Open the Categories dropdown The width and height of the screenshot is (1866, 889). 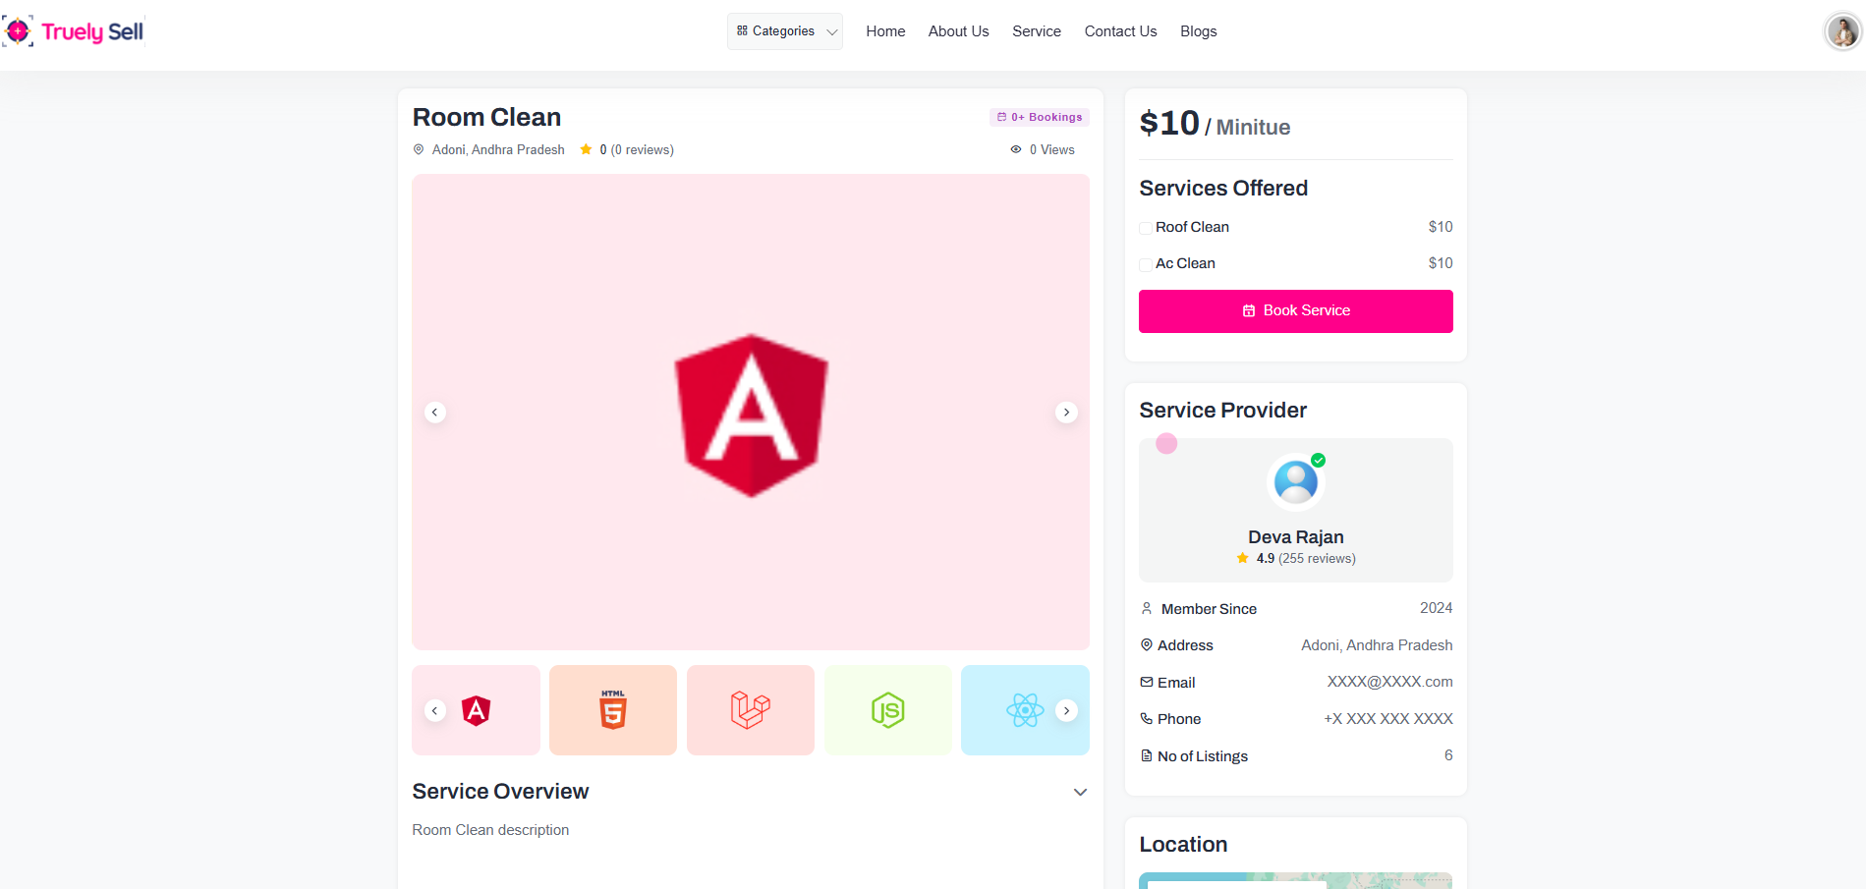[x=785, y=31]
